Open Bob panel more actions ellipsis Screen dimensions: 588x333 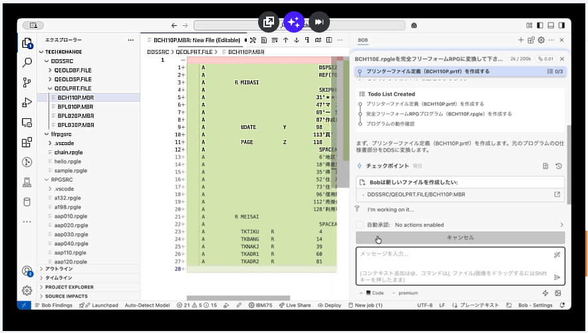[551, 40]
